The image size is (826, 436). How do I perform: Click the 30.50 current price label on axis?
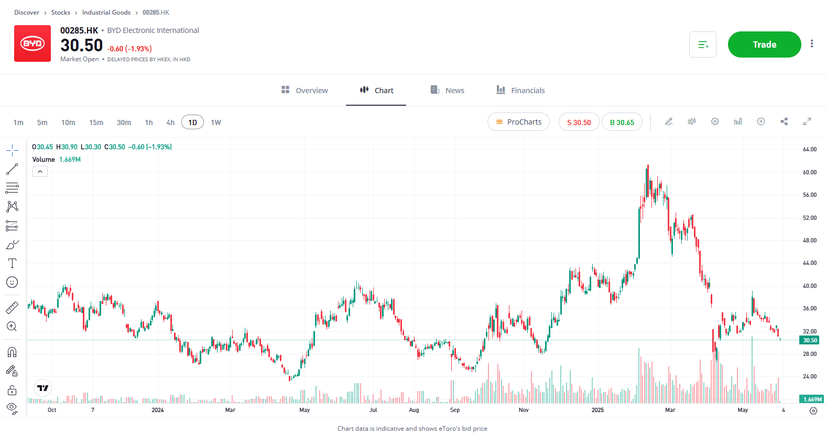[810, 340]
